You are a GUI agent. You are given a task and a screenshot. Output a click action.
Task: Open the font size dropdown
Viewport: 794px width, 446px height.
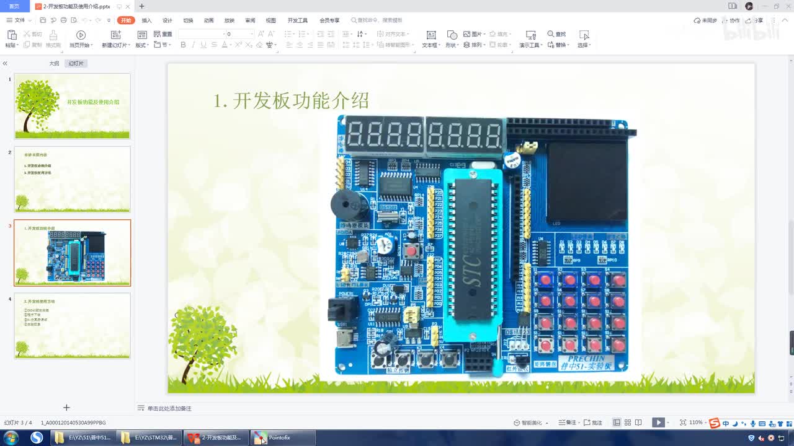251,34
